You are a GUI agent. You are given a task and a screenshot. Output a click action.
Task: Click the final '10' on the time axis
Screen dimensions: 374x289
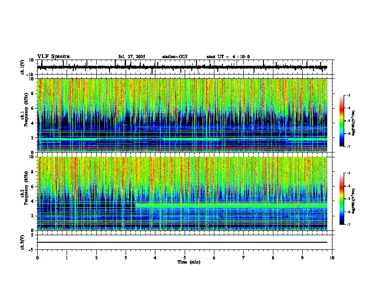[332, 258]
